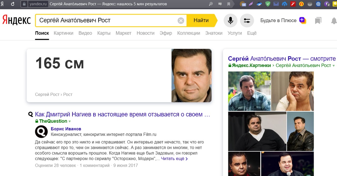Screen dimensions: 337x176
Task: Open the mail envelope extension icon
Action: (276, 4)
